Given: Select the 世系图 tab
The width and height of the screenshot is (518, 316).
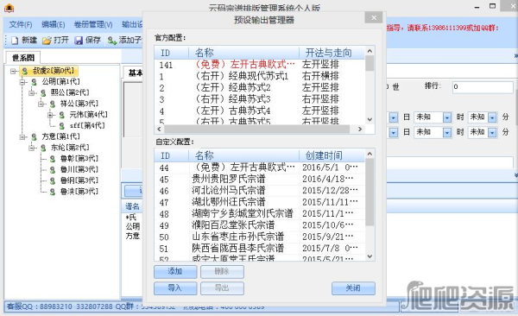Looking at the screenshot, I should 23,58.
